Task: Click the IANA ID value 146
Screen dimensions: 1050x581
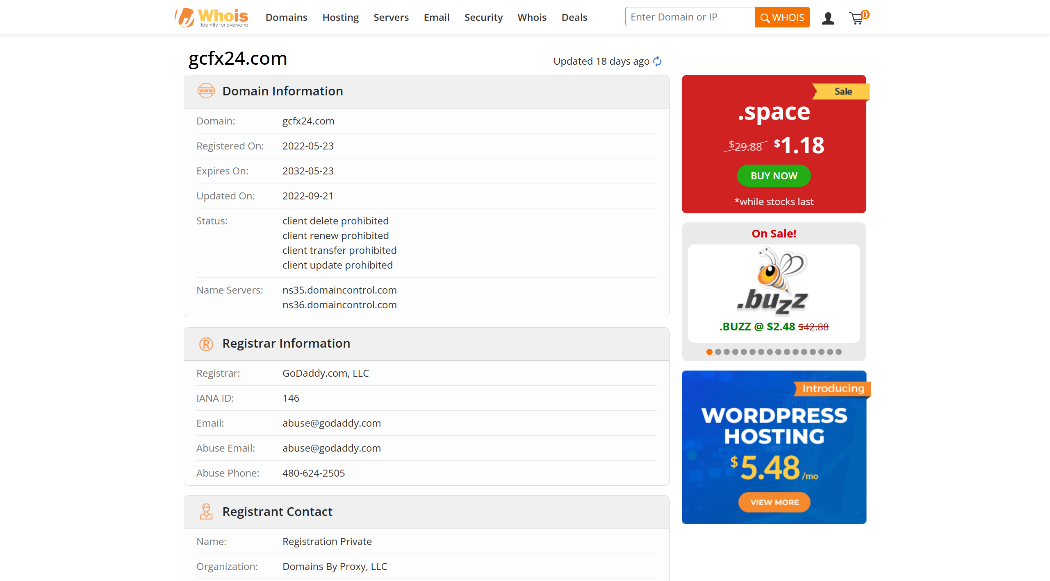Action: [291, 398]
